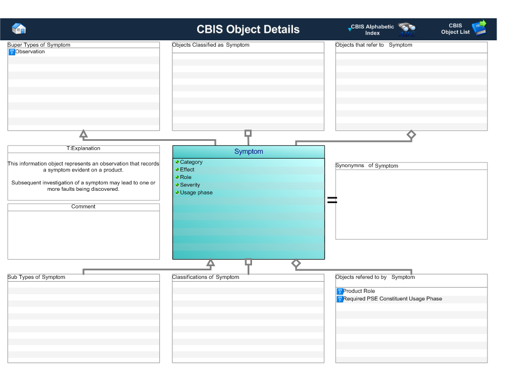
Task: Open the binoculars ABC index icon
Action: click(x=407, y=30)
